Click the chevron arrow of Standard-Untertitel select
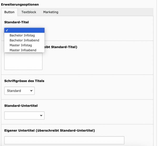158x146 pixels. pos(41,115)
